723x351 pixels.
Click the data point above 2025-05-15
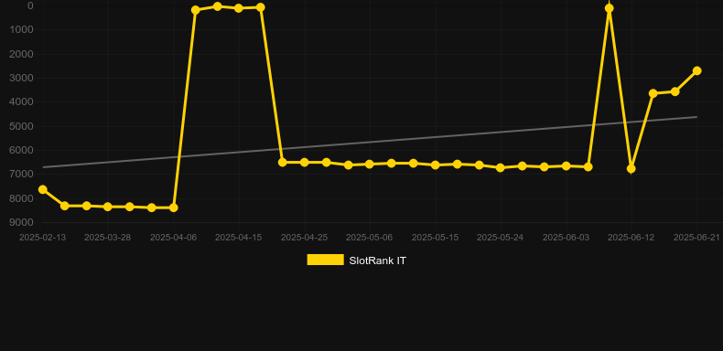(x=435, y=165)
